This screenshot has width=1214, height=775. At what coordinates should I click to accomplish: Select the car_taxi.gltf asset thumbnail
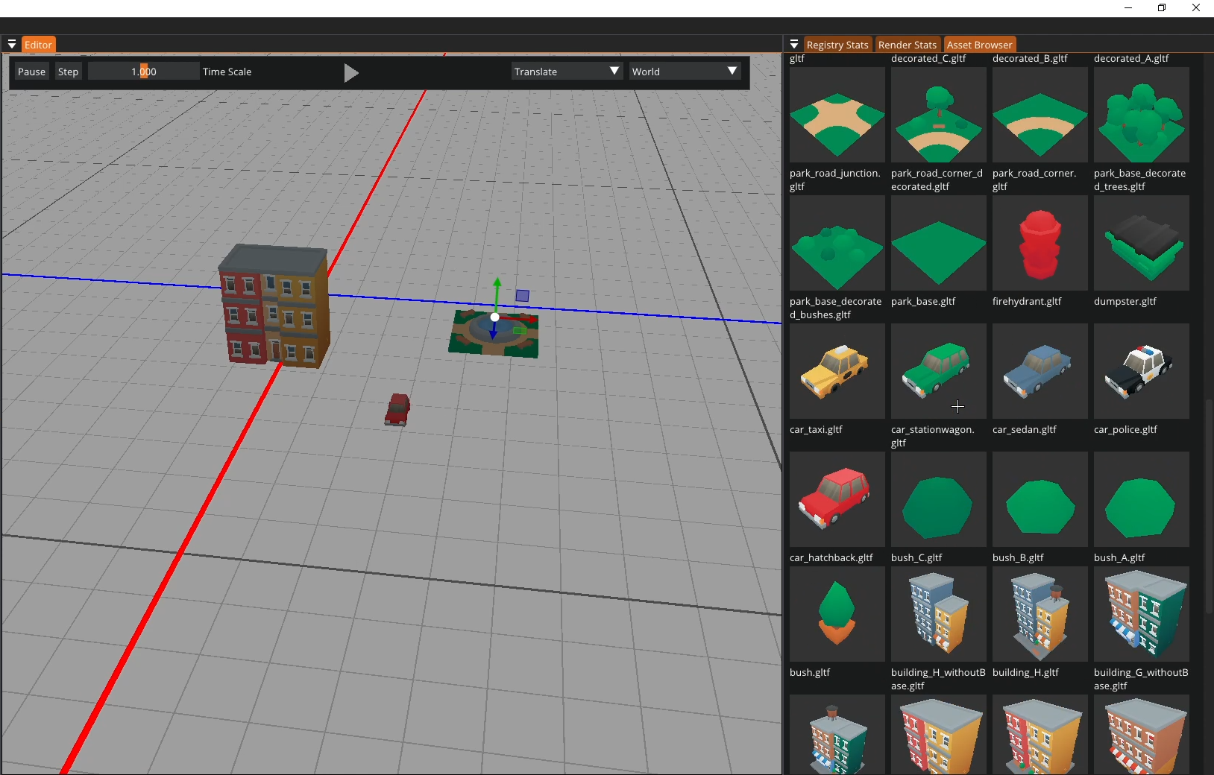837,371
